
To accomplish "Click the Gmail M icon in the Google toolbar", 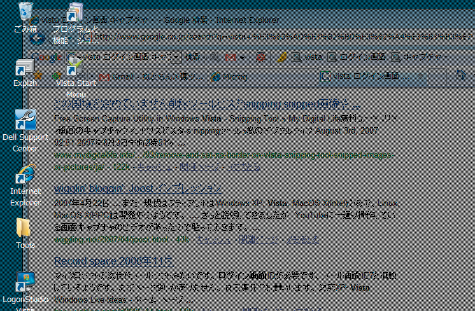I will click(x=230, y=57).
